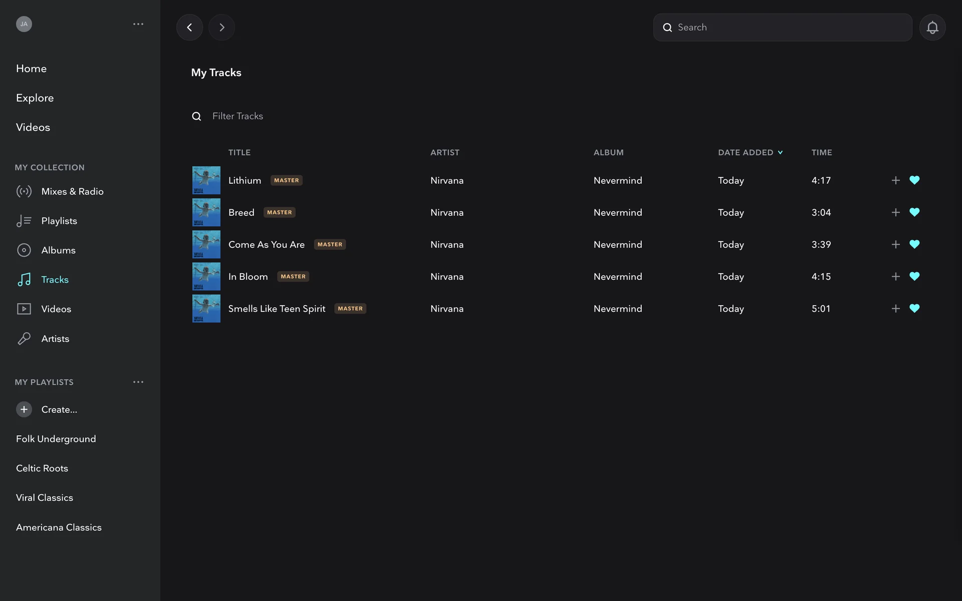962x601 pixels.
Task: Go back with the left arrow
Action: tap(189, 28)
